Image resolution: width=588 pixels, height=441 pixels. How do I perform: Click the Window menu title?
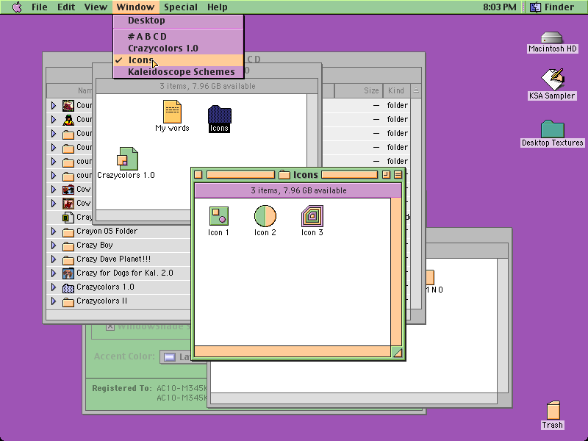[135, 7]
